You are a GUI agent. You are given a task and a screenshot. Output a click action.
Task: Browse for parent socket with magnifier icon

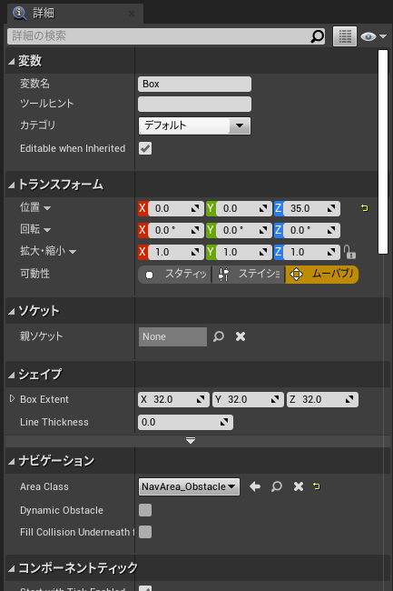(x=219, y=336)
